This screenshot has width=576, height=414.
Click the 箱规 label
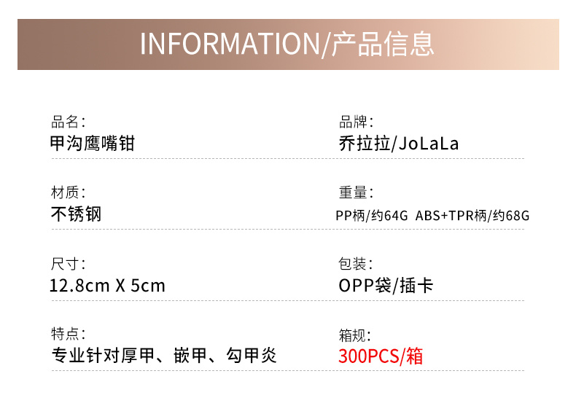(x=356, y=335)
